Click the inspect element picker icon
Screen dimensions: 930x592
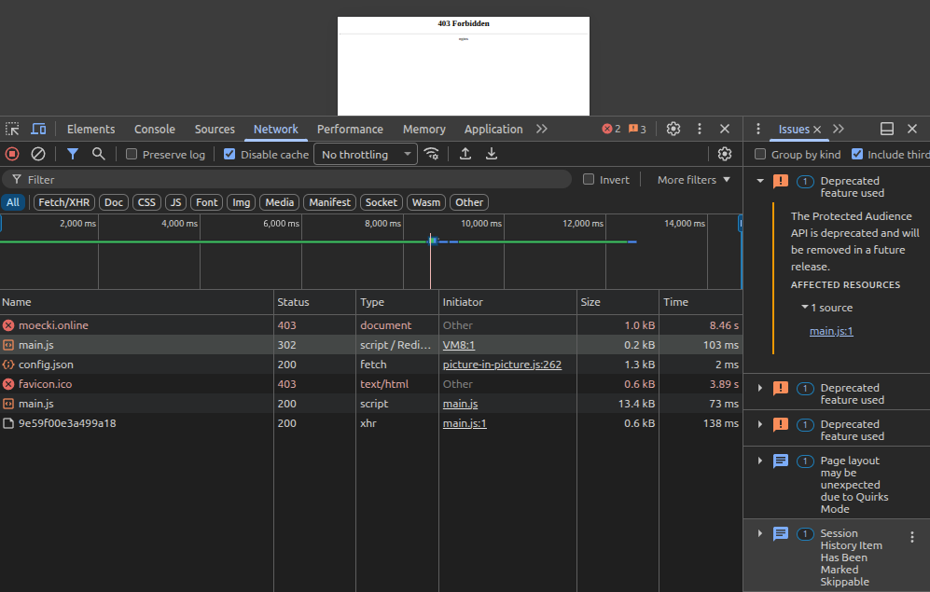coord(12,130)
